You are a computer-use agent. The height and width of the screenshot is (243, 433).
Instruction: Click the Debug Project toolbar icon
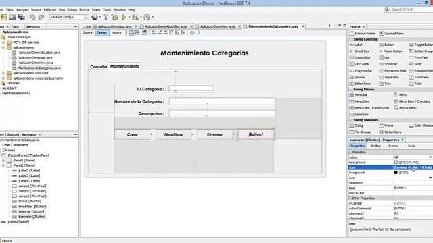pos(135,17)
